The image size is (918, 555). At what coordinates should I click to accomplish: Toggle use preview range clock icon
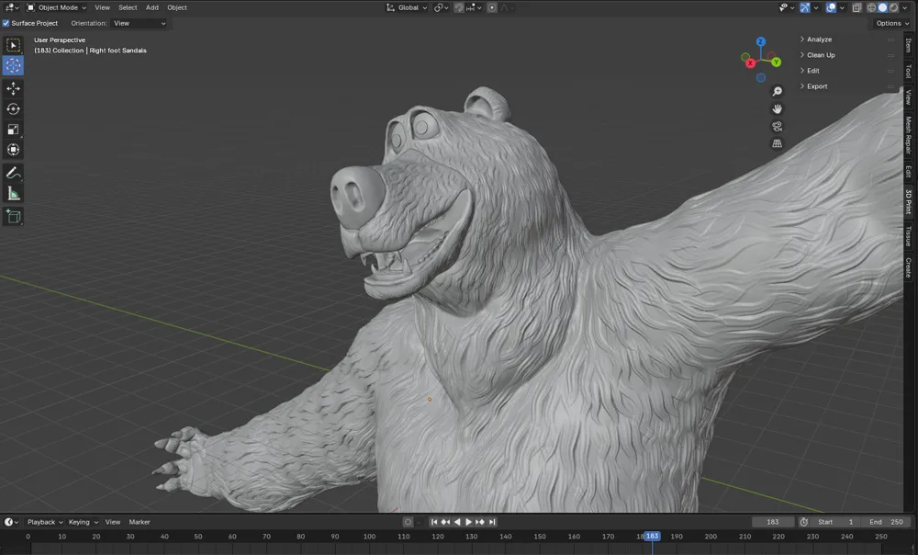tap(804, 522)
